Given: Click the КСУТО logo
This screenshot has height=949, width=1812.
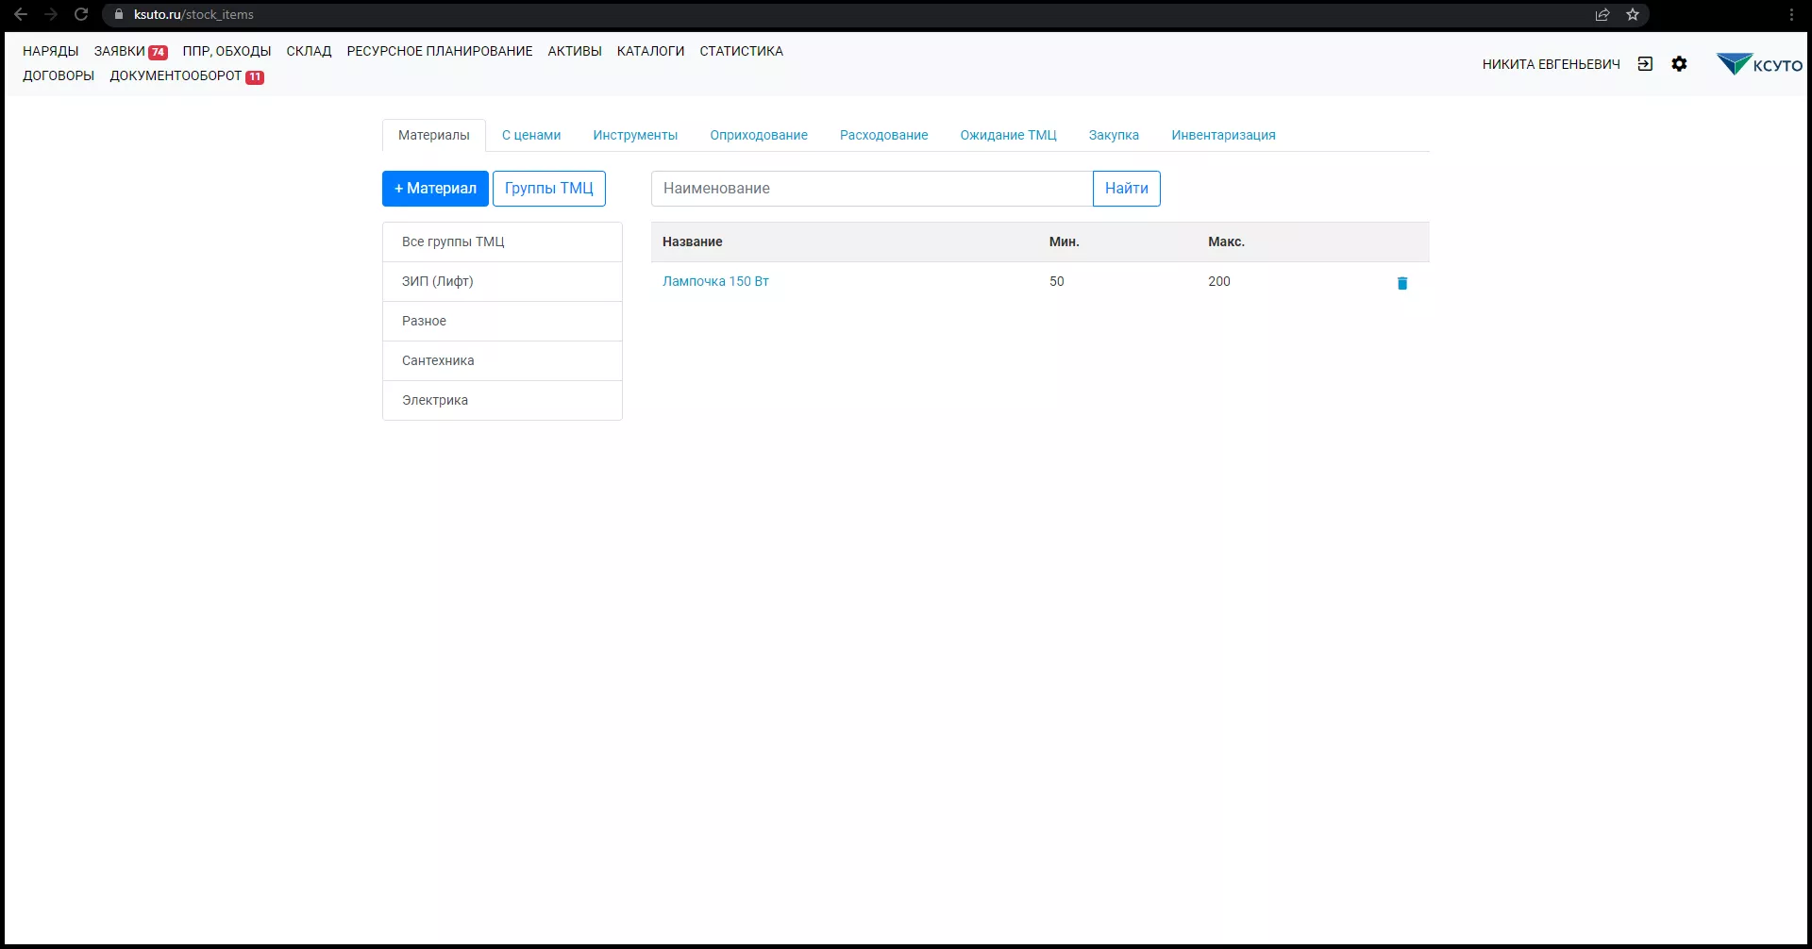Looking at the screenshot, I should 1758,64.
